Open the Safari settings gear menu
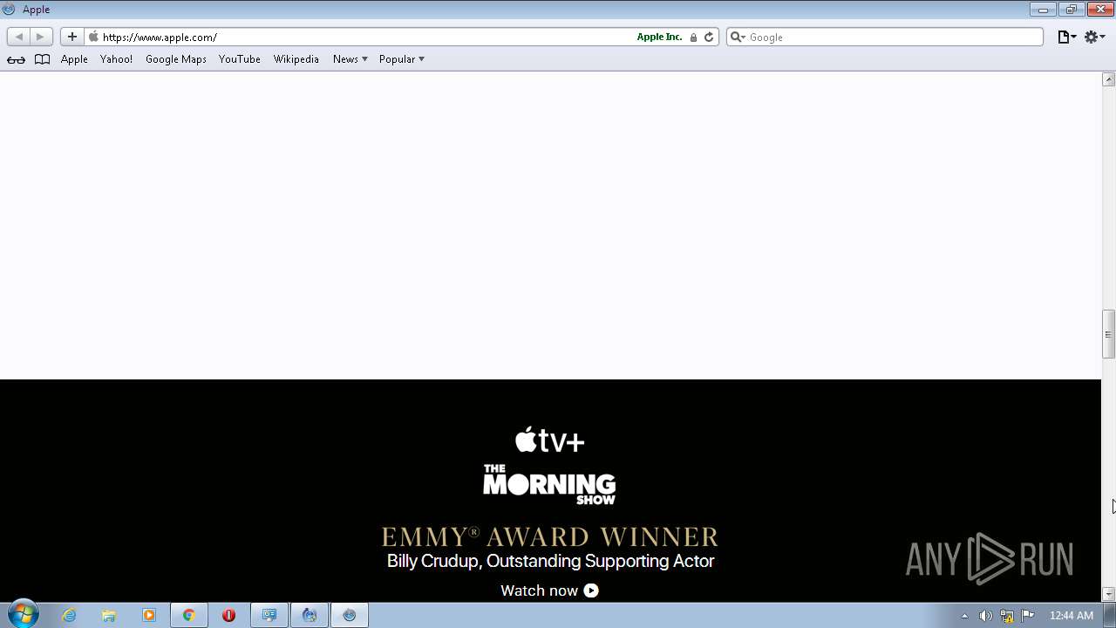 pyautogui.click(x=1095, y=37)
